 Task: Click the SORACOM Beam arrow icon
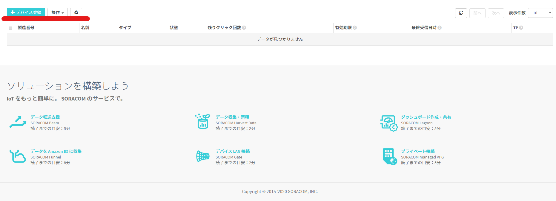click(x=18, y=122)
